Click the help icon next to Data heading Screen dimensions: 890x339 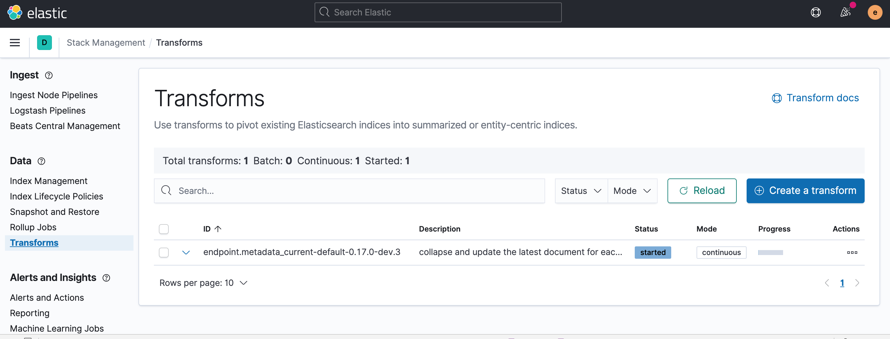(x=41, y=161)
